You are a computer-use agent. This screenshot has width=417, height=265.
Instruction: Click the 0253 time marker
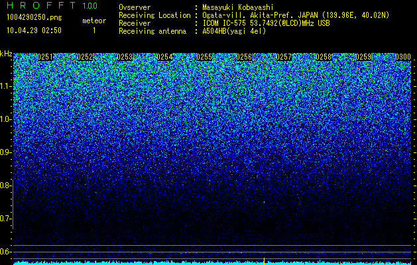(125, 57)
